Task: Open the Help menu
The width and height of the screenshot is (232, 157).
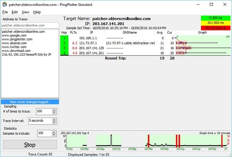Action: pos(37,12)
